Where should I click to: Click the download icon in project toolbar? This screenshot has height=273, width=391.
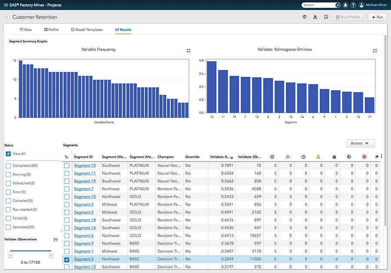click(x=315, y=17)
